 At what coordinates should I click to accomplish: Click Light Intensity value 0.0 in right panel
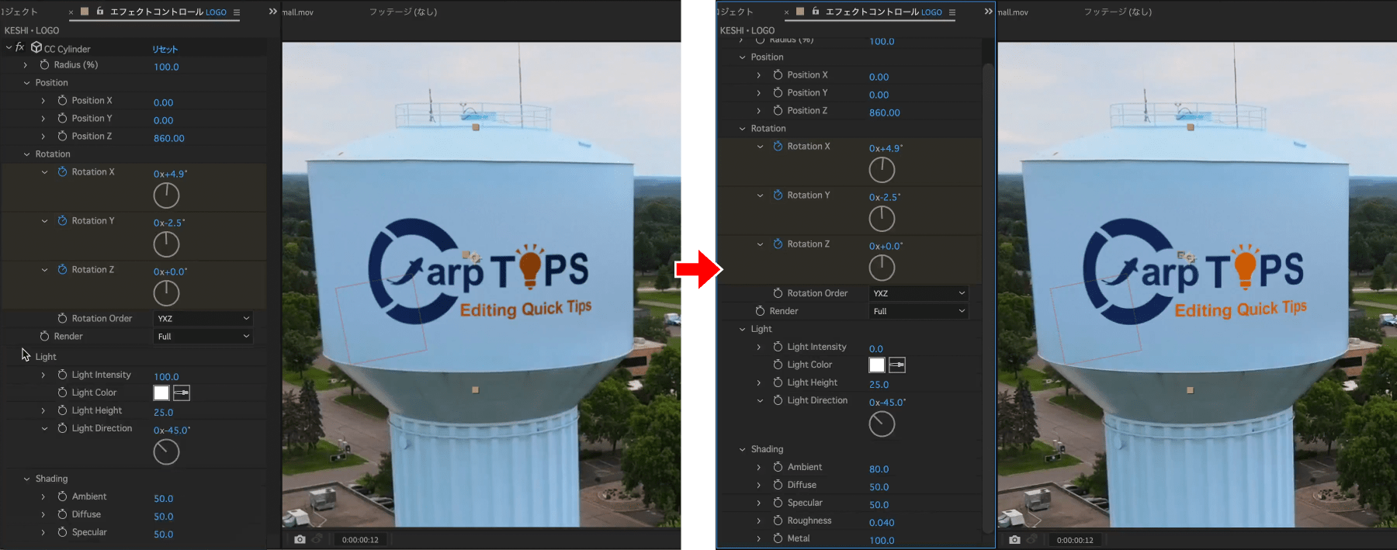876,349
